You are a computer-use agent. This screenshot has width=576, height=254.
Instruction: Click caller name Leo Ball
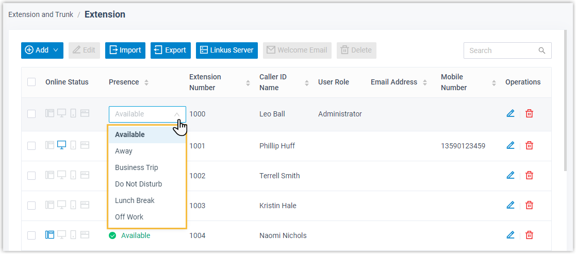click(x=272, y=114)
